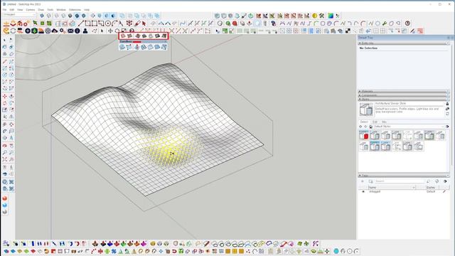Click the four-way move arrows icon in toolbar

click(x=110, y=31)
